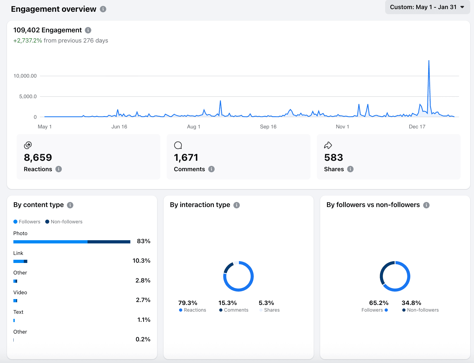The image size is (474, 363).
Task: Toggle the Comments legend under the donut chart
Action: pos(233,310)
